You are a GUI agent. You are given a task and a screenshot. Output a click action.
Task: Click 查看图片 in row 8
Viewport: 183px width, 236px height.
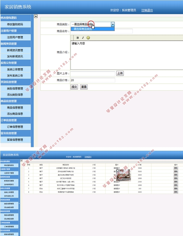[x=117, y=192]
